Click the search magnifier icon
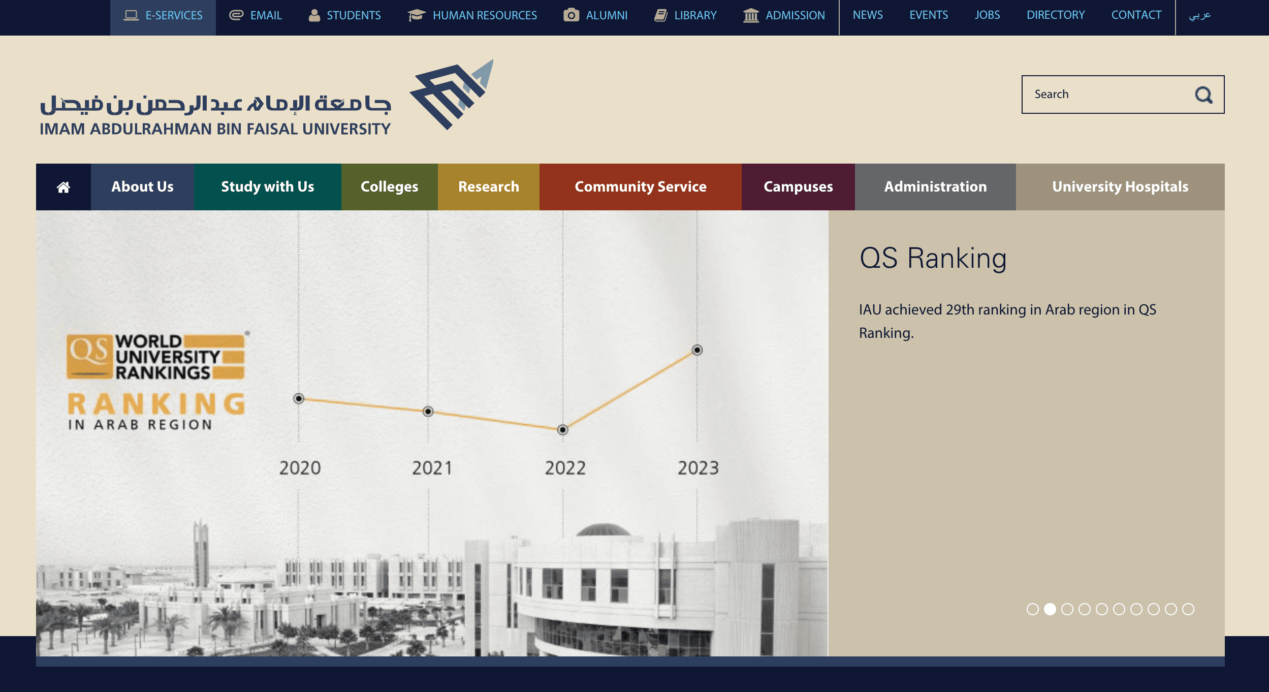 tap(1203, 95)
